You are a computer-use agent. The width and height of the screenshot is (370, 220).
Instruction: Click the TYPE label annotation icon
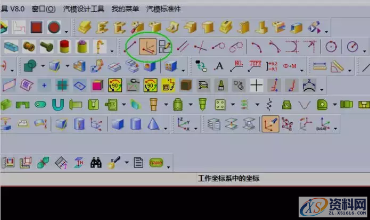click(254, 66)
